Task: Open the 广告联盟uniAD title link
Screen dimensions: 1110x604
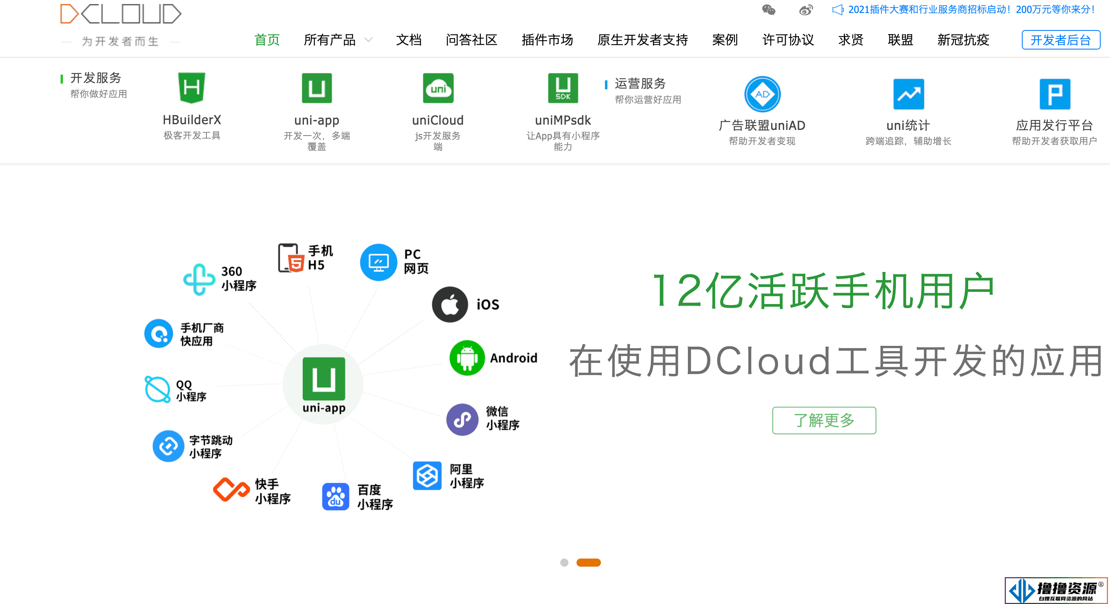Action: [x=762, y=125]
